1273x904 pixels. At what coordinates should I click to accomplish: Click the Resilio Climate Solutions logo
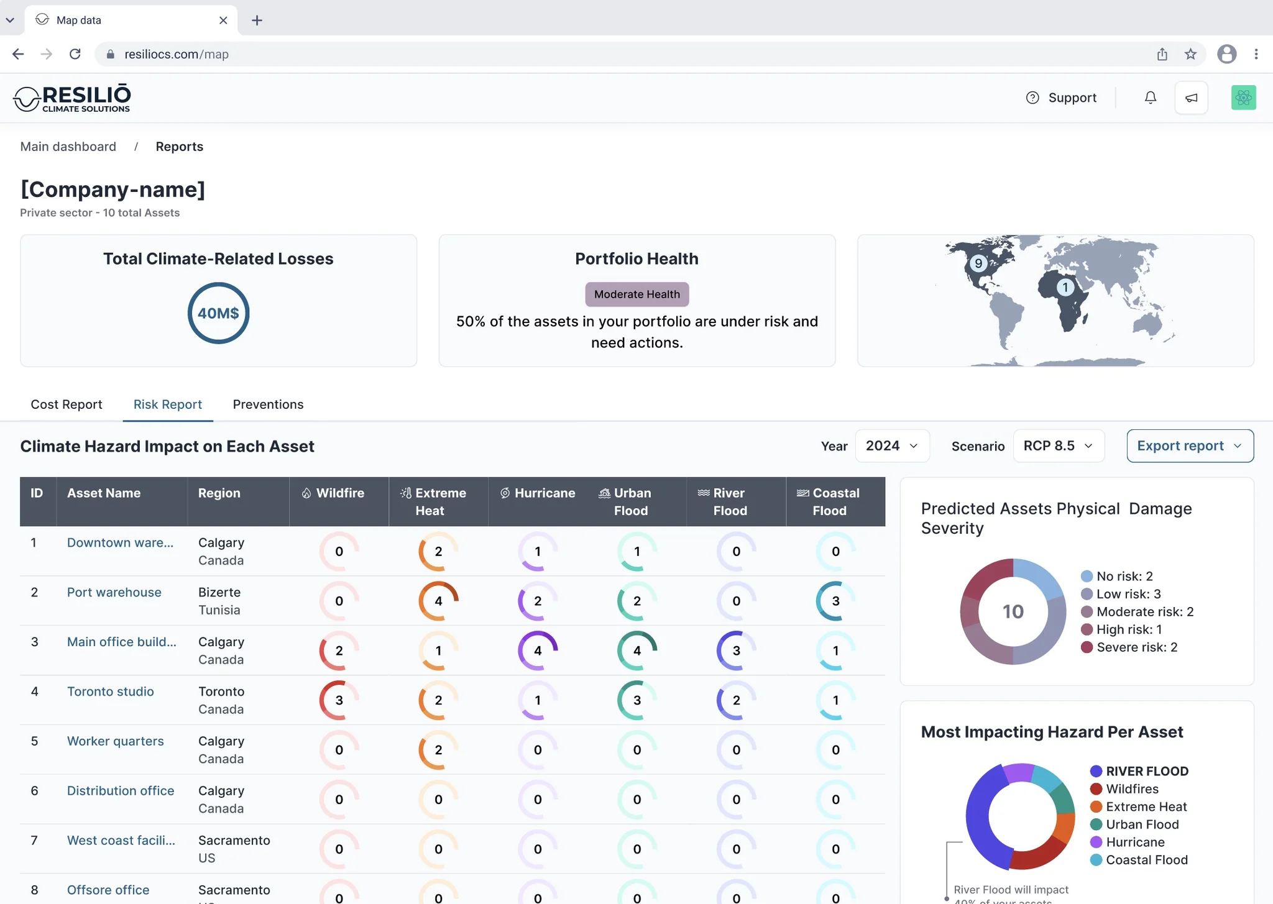[72, 98]
